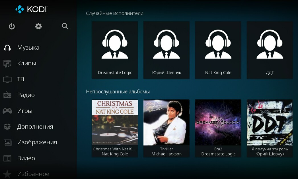The height and width of the screenshot is (179, 298).
Task: Go to the Видео section
Action: (x=26, y=158)
